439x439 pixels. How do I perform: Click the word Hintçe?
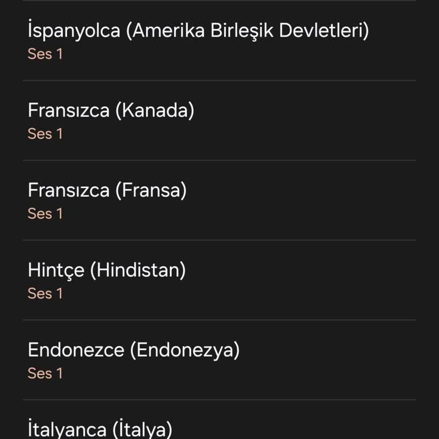[56, 270]
